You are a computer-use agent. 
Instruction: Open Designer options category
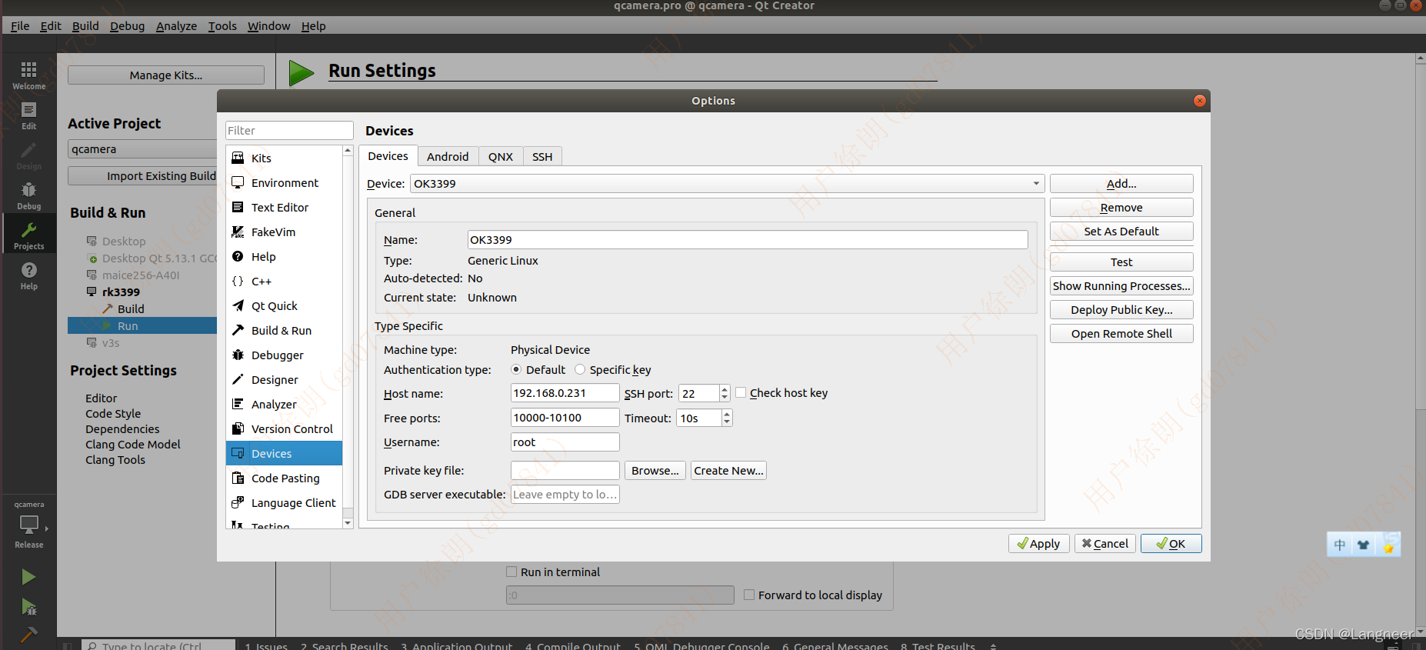[x=284, y=379]
